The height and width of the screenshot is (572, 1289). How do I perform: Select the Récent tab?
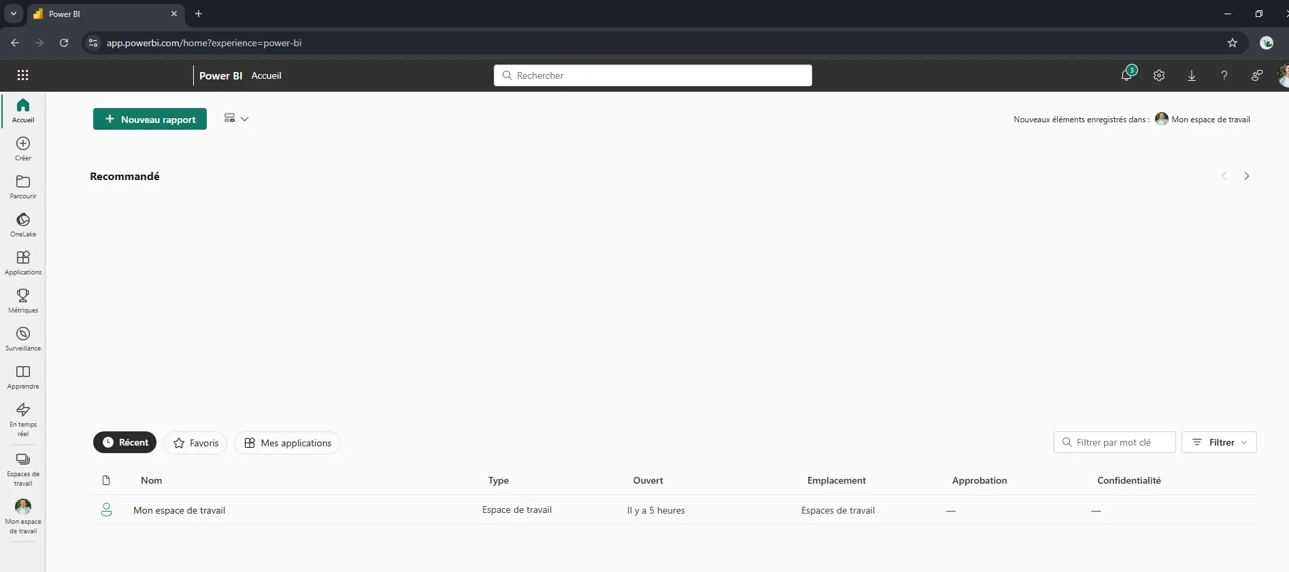125,442
